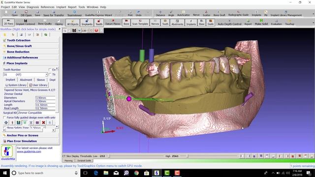Open the Project menu
Screen dimensions: 315x177
(5, 7)
